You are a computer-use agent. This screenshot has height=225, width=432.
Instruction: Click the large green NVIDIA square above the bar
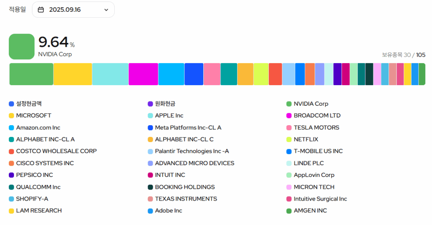pos(22,46)
